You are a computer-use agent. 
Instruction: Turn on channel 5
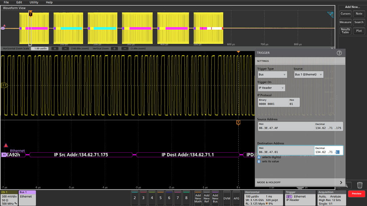(161, 198)
